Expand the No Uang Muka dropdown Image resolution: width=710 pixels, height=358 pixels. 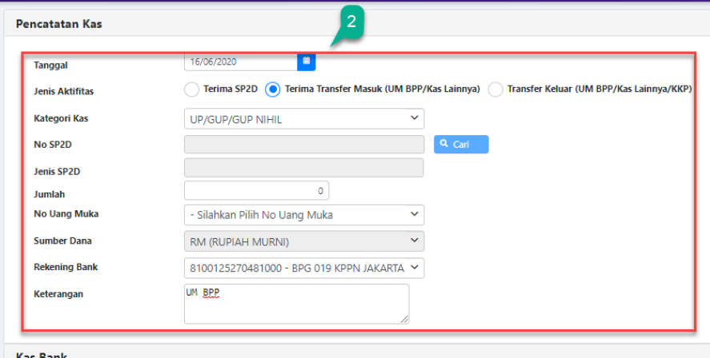303,215
